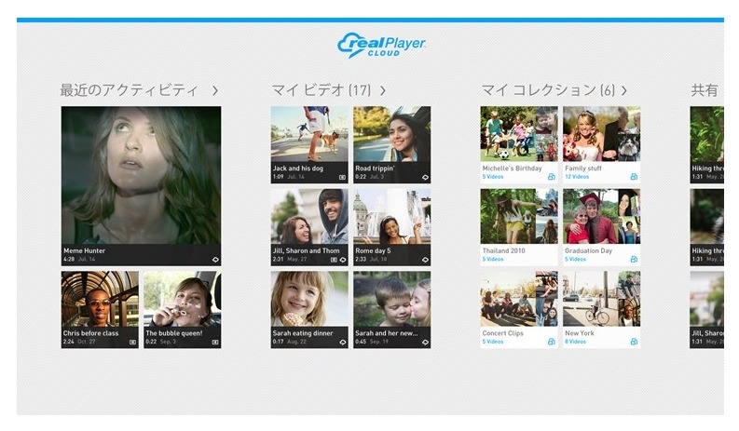Image resolution: width=739 pixels, height=431 pixels.
Task: Click the 'Meme Hunter' title text
Action: [x=85, y=251]
